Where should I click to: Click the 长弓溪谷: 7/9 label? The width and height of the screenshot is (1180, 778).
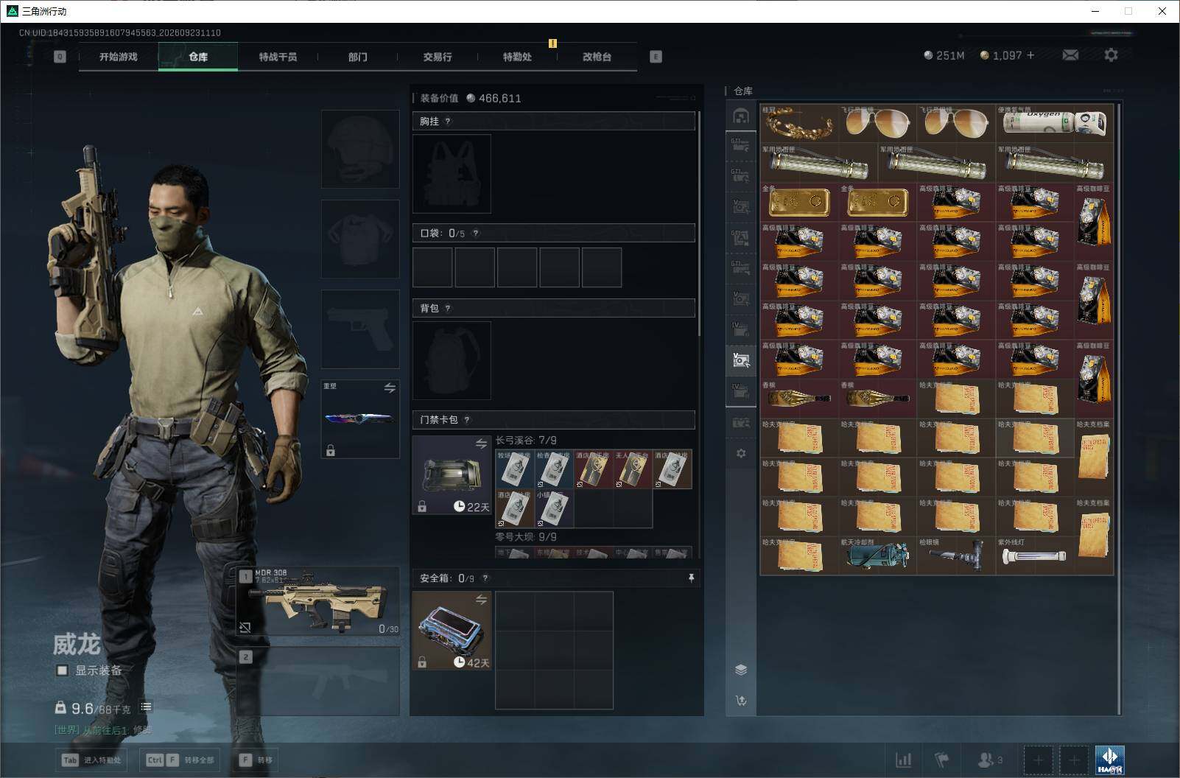click(526, 441)
